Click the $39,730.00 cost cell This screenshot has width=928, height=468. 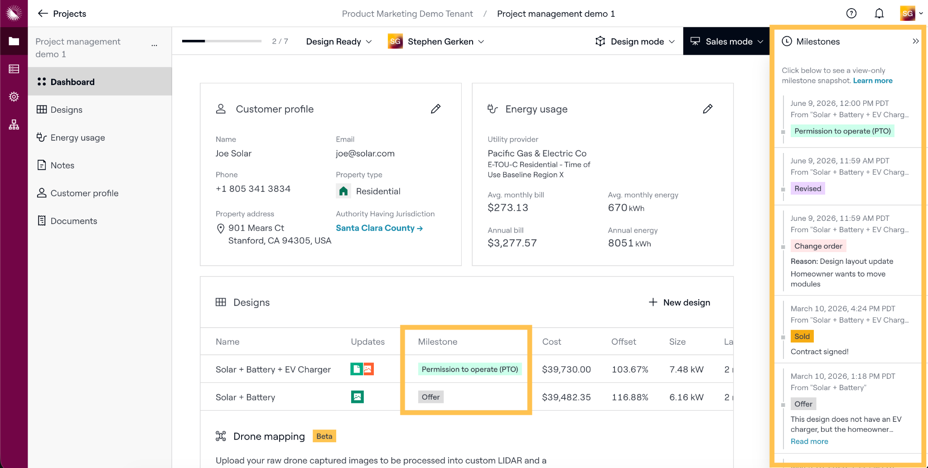(x=566, y=369)
